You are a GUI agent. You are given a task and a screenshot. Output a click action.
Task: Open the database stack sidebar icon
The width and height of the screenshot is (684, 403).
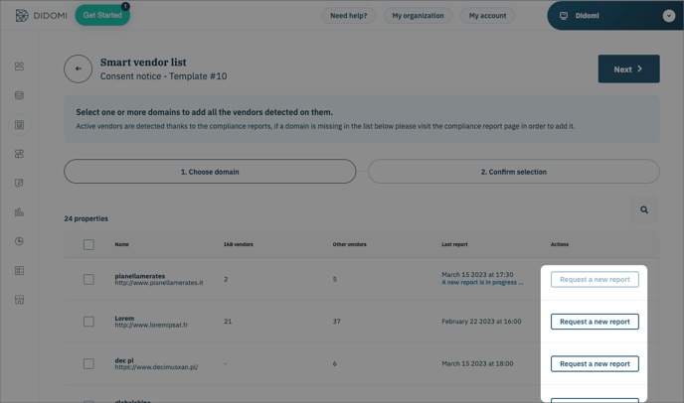pos(19,95)
